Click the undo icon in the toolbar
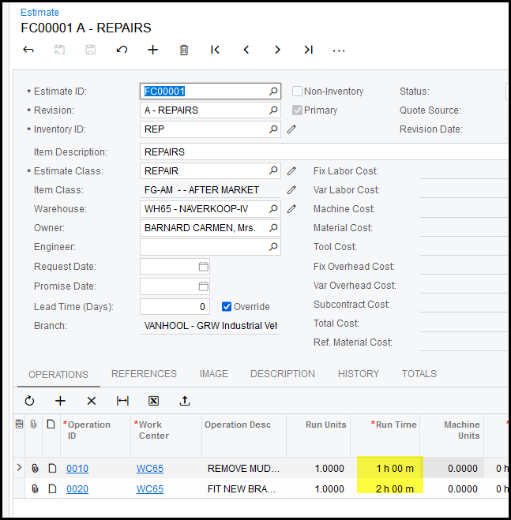This screenshot has width=511, height=520. 122,50
